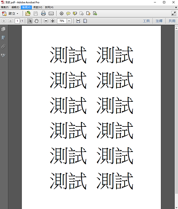Screen dimensions: 178x209
Task: Open the gear settings icon in the toolbar
Action: pos(61,14)
